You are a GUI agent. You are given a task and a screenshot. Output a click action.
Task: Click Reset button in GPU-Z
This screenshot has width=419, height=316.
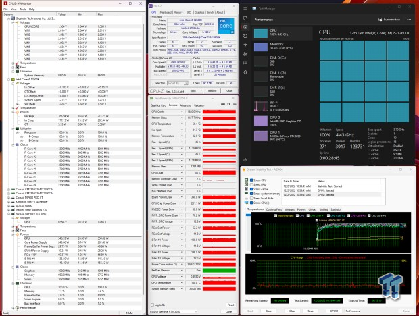[230, 305]
